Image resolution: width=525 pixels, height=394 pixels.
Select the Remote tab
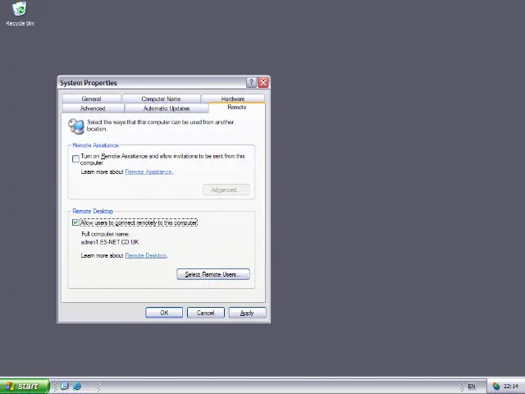click(237, 108)
